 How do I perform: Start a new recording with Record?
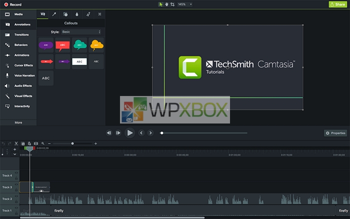pyautogui.click(x=13, y=4)
